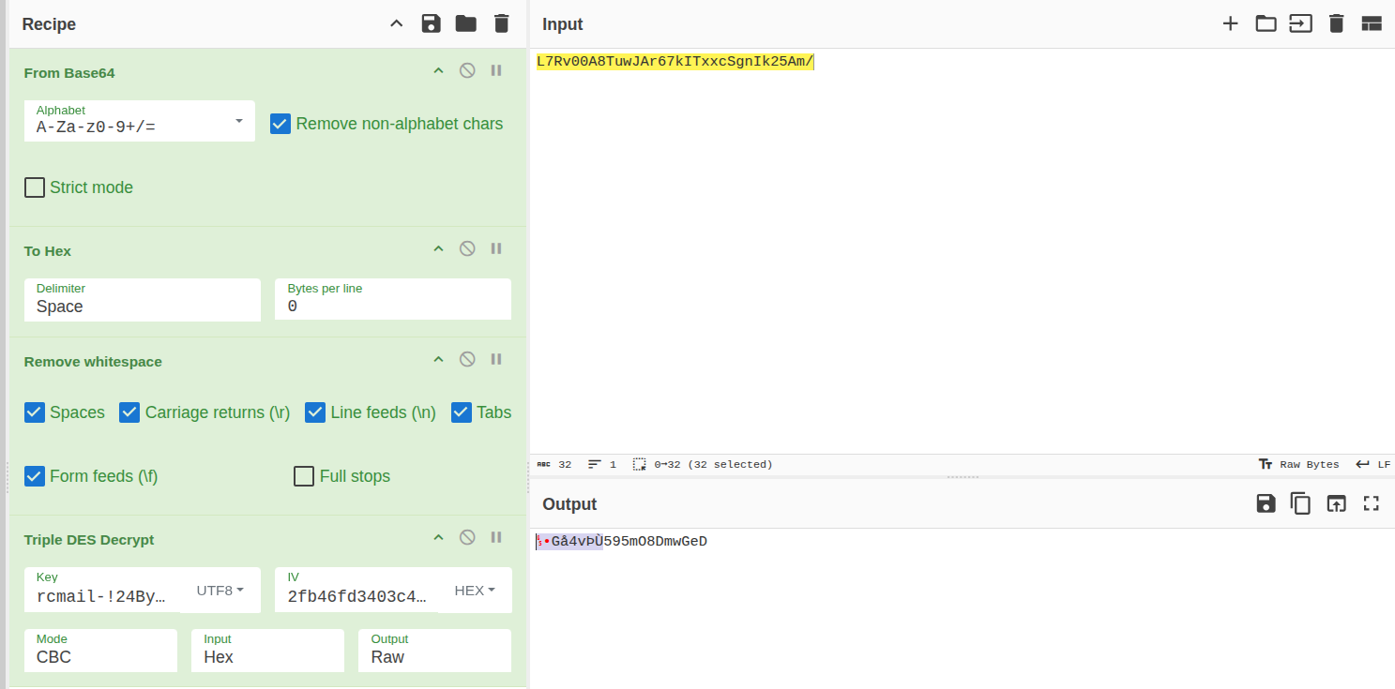Screen dimensions: 1395x689
Task: Open the Raw Bytes encoding selector
Action: coord(1298,464)
